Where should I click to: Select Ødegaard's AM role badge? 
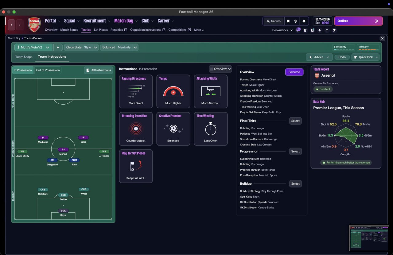pos(52,160)
